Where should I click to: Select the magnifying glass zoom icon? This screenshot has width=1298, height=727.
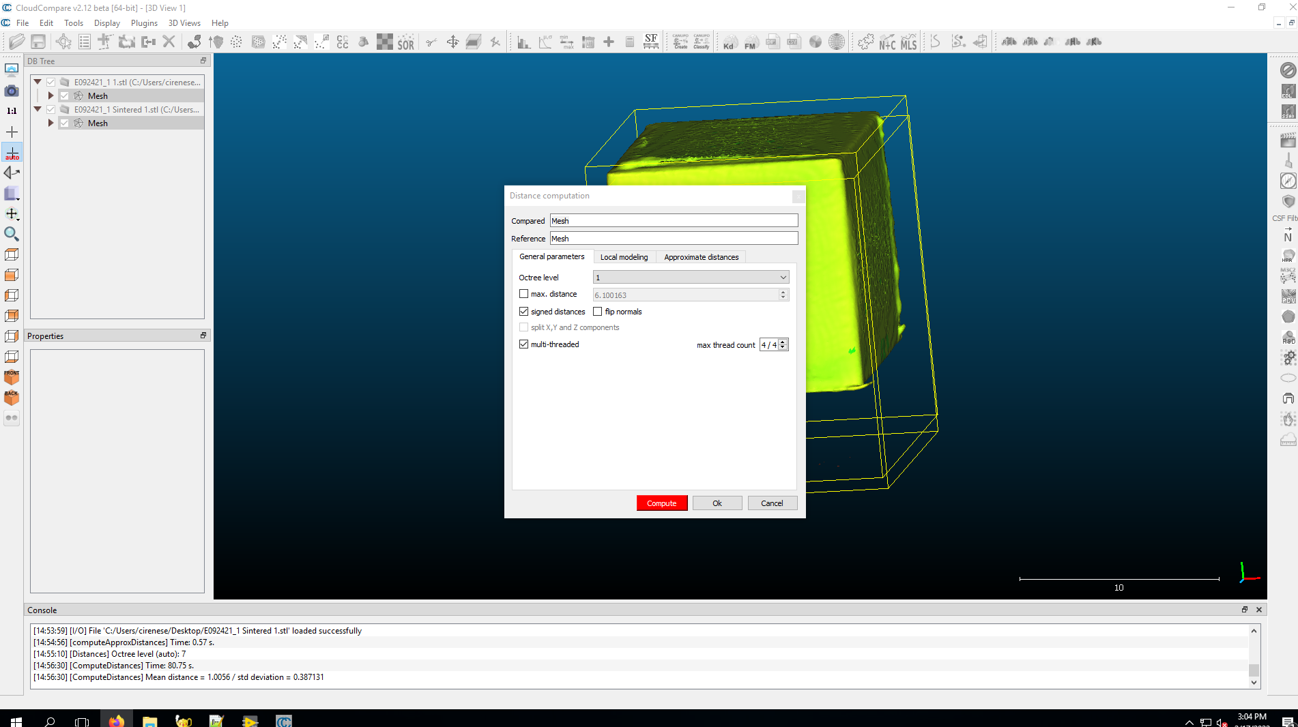(12, 234)
